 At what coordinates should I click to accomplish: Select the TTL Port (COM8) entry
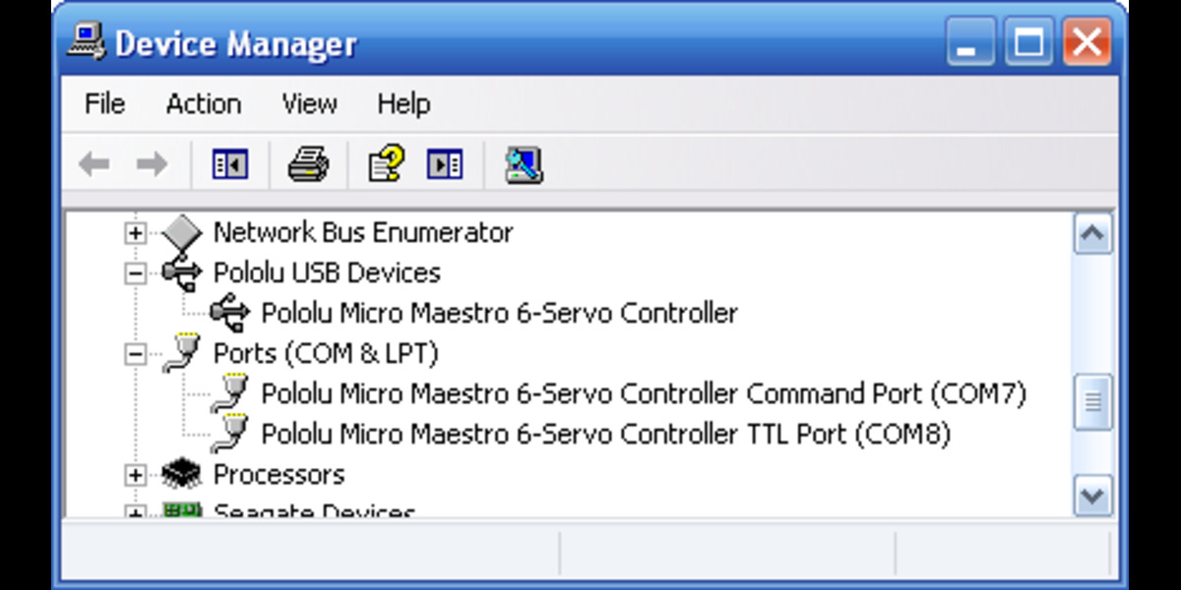tap(608, 434)
